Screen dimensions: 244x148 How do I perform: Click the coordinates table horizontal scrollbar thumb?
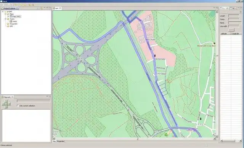coord(229,141)
